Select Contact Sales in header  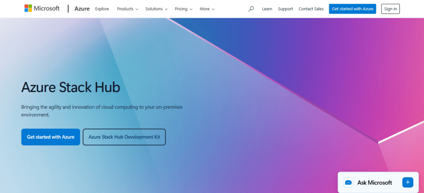(x=311, y=9)
